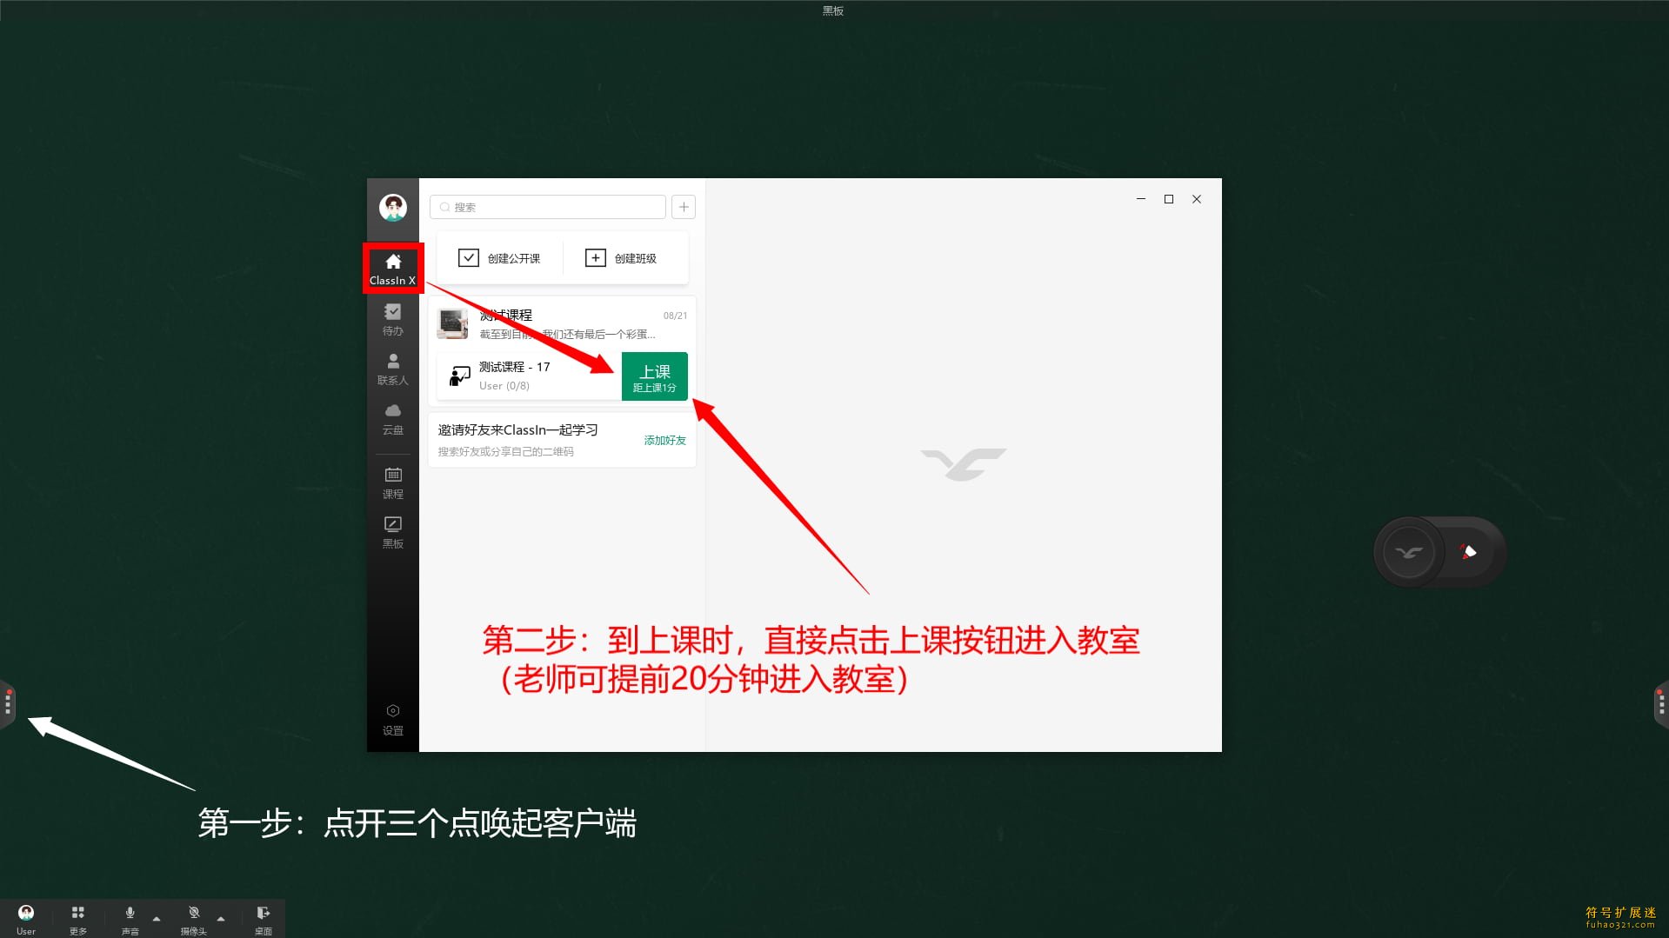Open 设置 settings in the sidebar
Viewport: 1669px width, 938px height.
pos(393,720)
